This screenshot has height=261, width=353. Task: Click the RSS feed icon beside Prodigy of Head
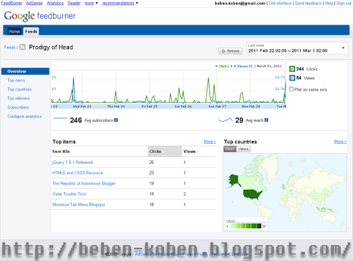click(x=22, y=47)
